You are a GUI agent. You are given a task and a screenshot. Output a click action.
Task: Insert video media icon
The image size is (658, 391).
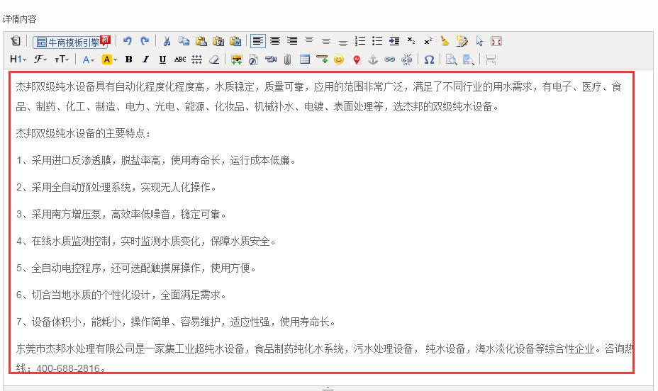tap(271, 59)
